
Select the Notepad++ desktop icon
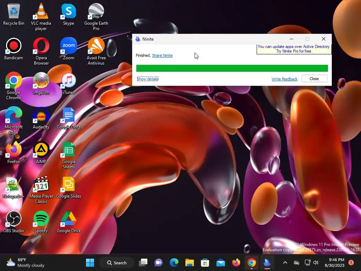14,187
